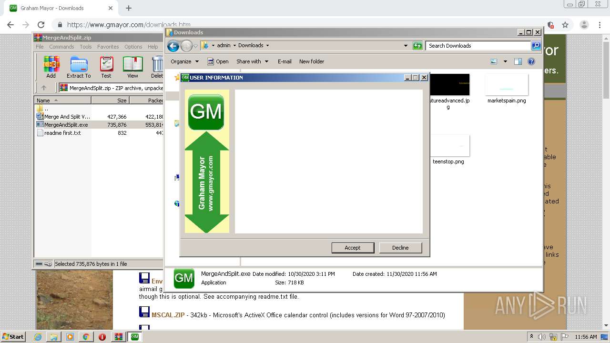Click the Search Downloads field
610x343 pixels.
(x=478, y=46)
